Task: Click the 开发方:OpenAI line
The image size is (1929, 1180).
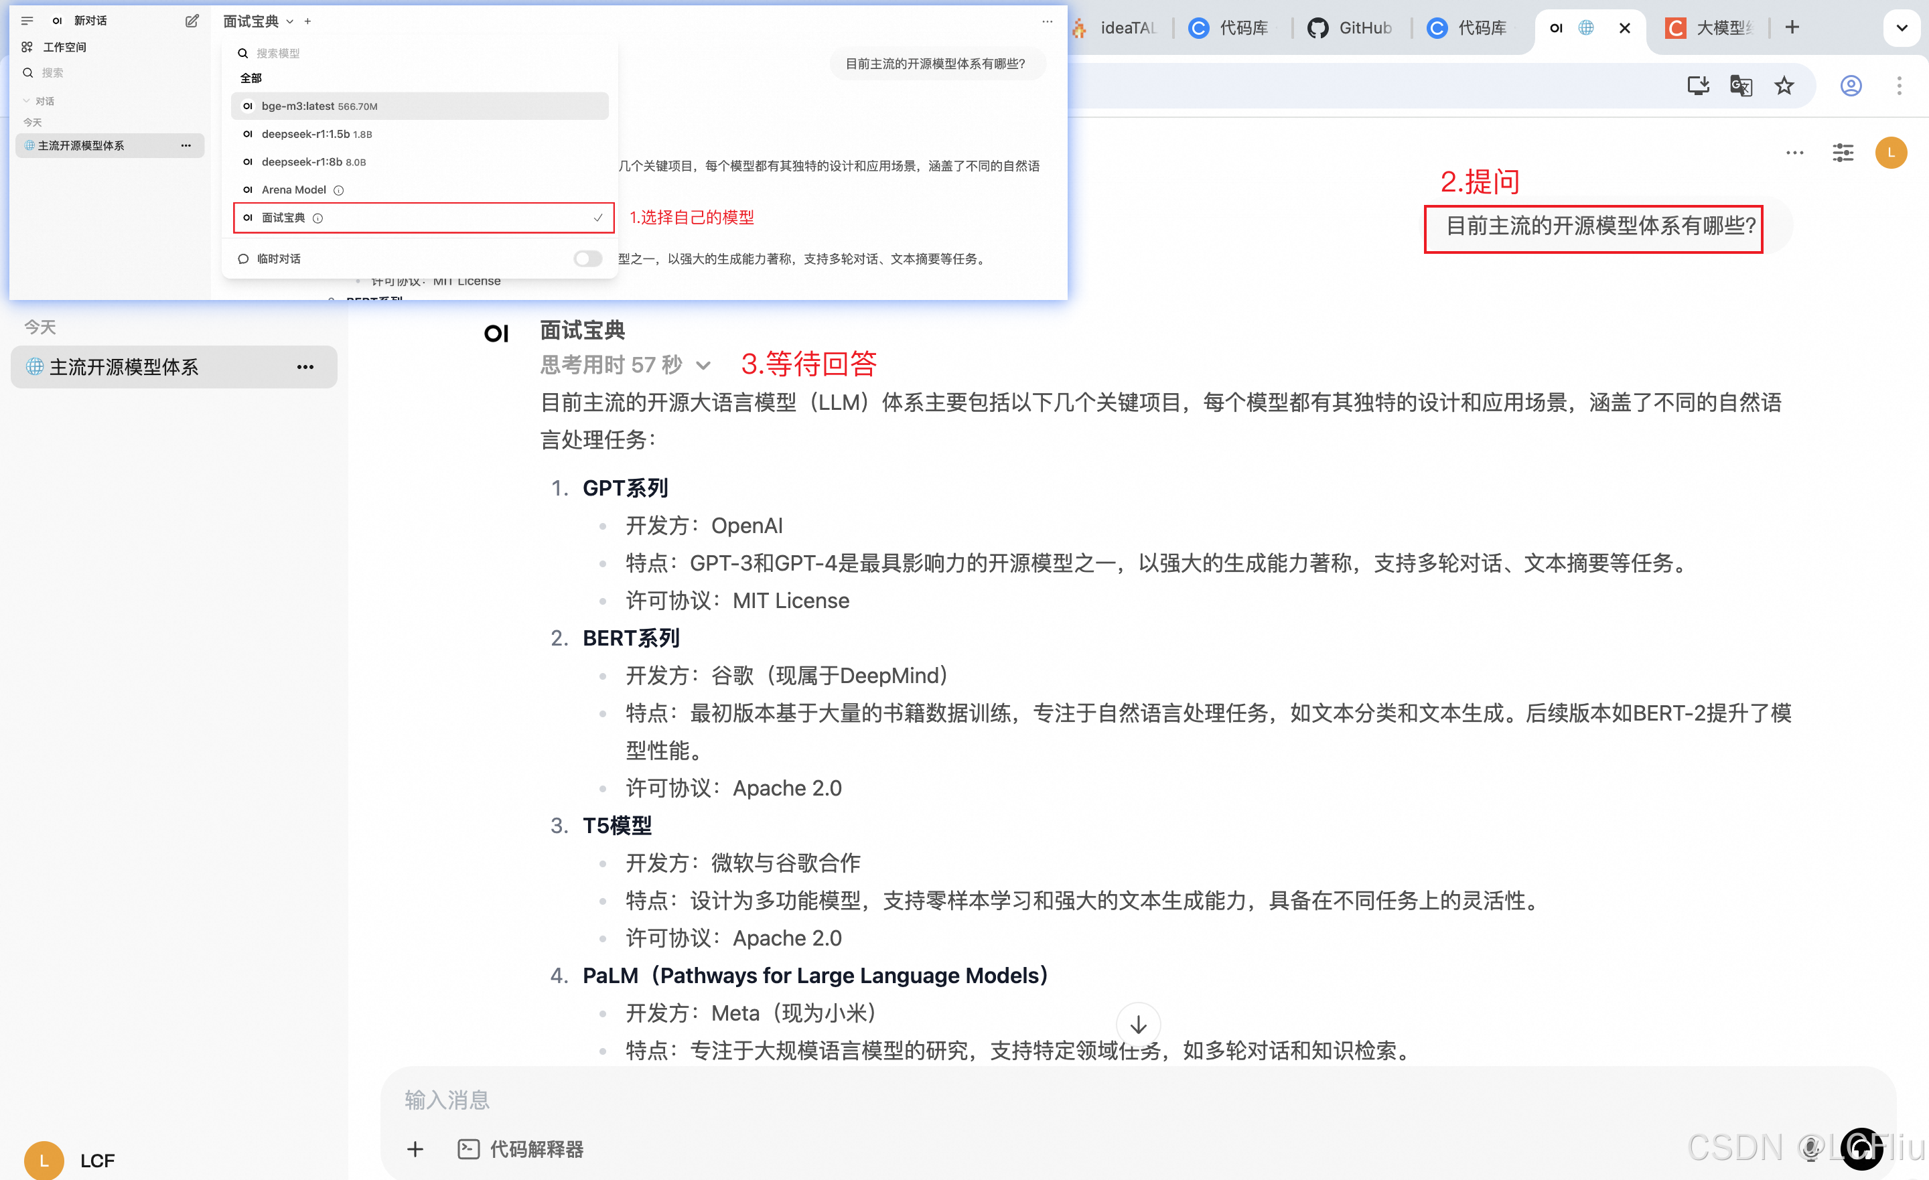Action: tap(704, 526)
